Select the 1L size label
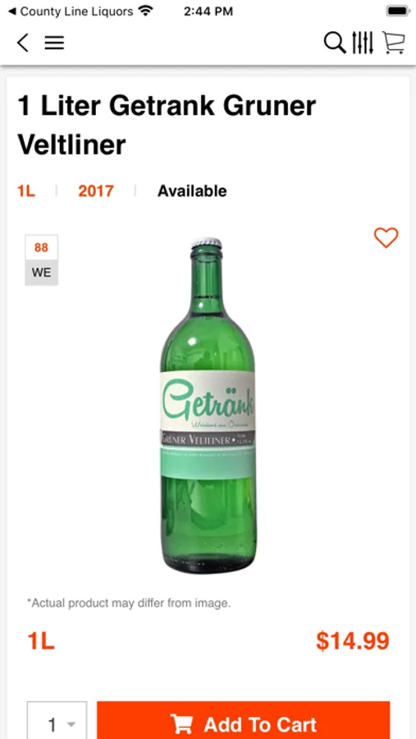This screenshot has width=416, height=739. click(26, 190)
